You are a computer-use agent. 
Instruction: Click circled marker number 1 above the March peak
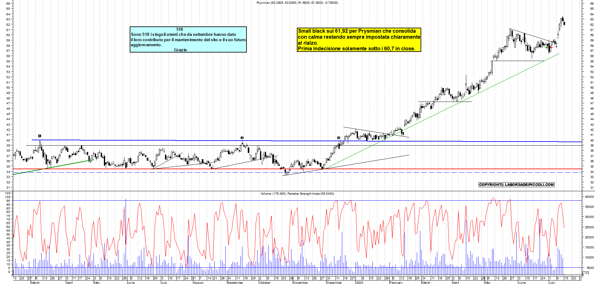click(40, 136)
